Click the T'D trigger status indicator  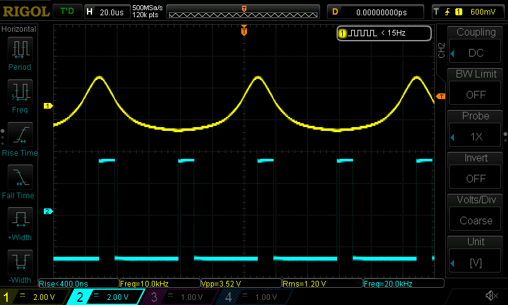(x=67, y=11)
